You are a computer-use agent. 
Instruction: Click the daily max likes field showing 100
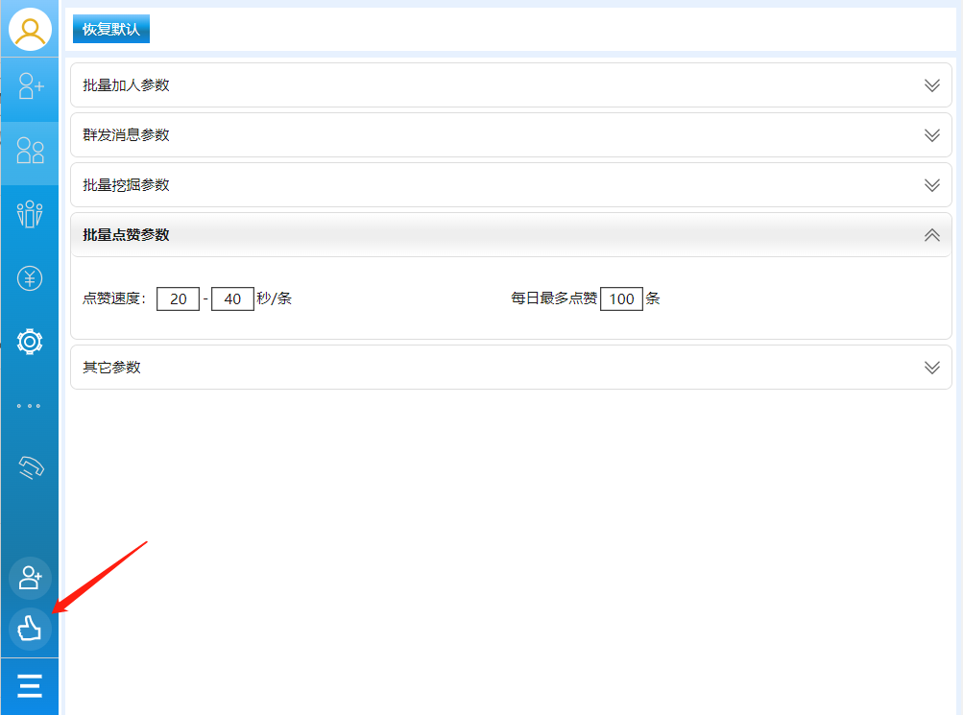(x=621, y=298)
